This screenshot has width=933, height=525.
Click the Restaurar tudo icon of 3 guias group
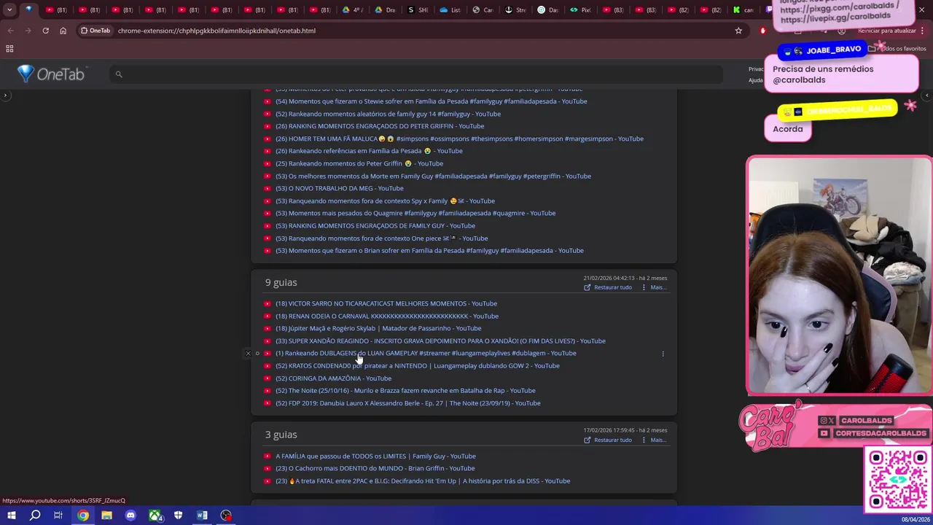click(587, 440)
